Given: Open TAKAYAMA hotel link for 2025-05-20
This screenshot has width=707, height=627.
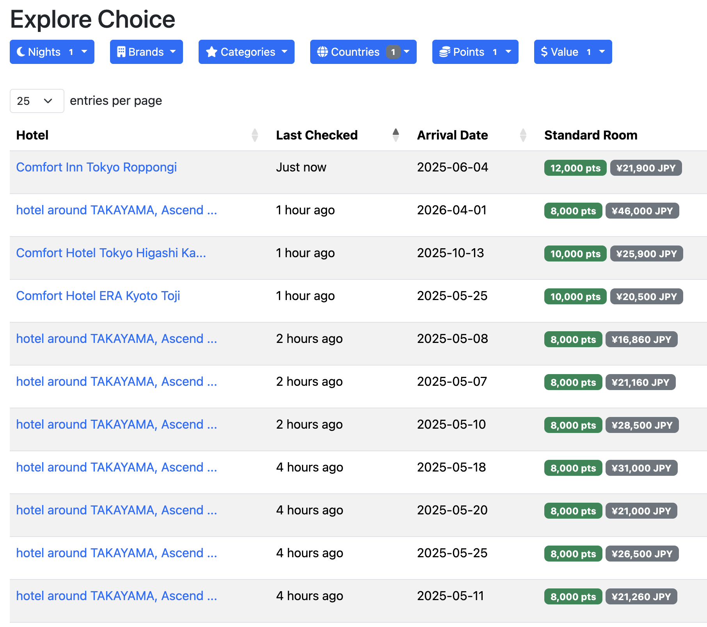Looking at the screenshot, I should coord(117,510).
